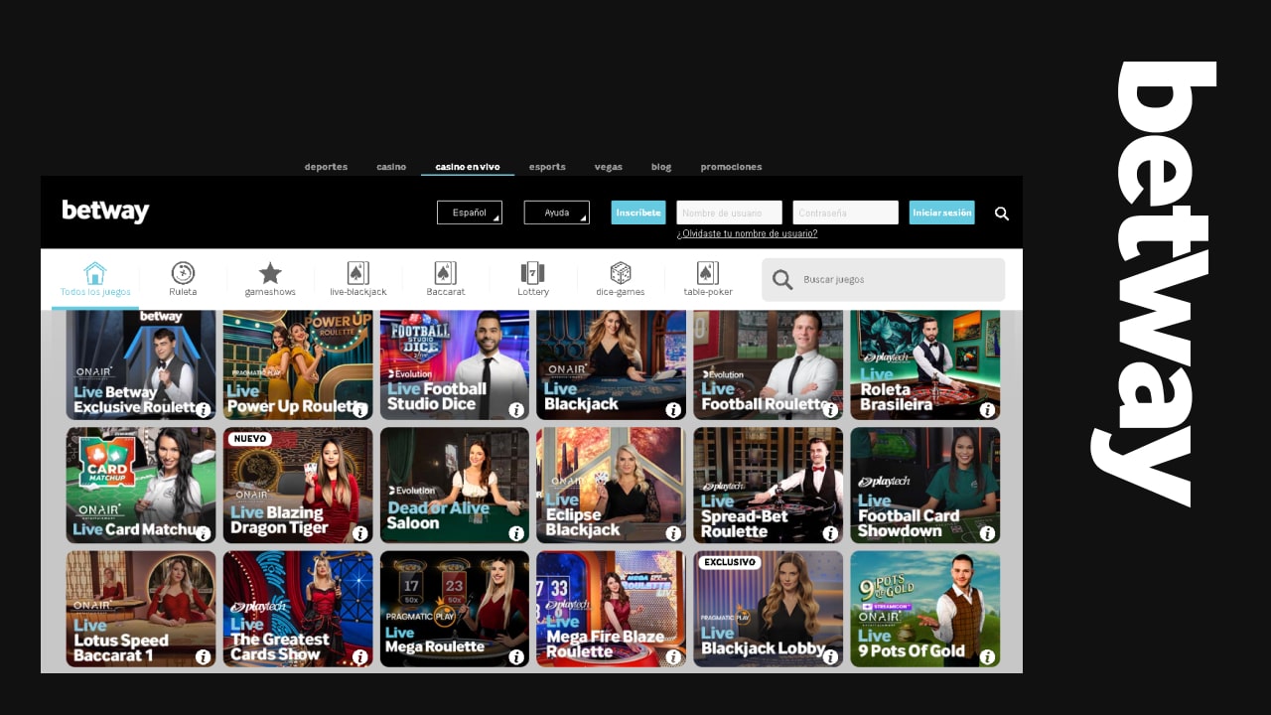The image size is (1271, 715).
Task: Show info for Live Football Roulette
Action: tap(830, 410)
